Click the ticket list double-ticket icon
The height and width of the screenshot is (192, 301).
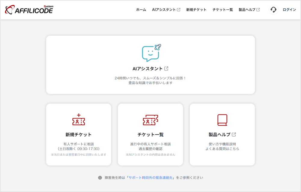tap(150, 120)
